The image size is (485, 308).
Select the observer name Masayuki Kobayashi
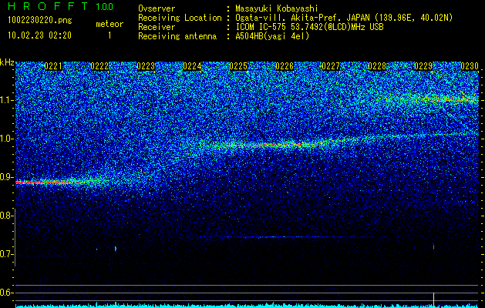click(x=277, y=8)
